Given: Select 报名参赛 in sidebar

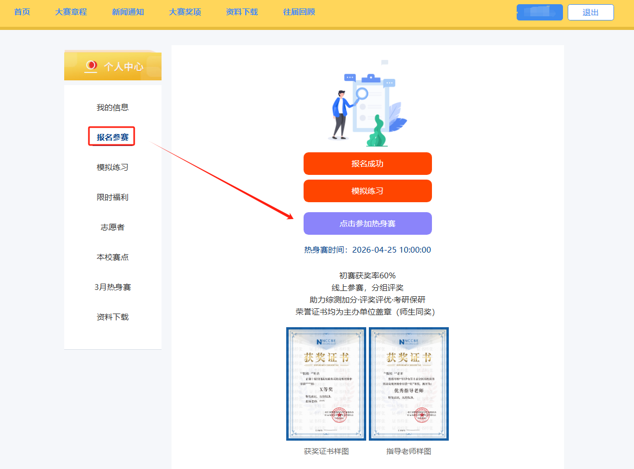Looking at the screenshot, I should (113, 138).
